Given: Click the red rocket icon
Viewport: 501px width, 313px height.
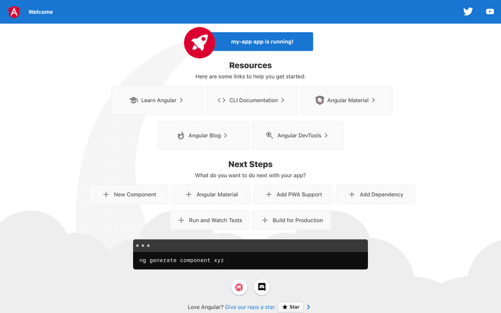Looking at the screenshot, I should pyautogui.click(x=200, y=43).
